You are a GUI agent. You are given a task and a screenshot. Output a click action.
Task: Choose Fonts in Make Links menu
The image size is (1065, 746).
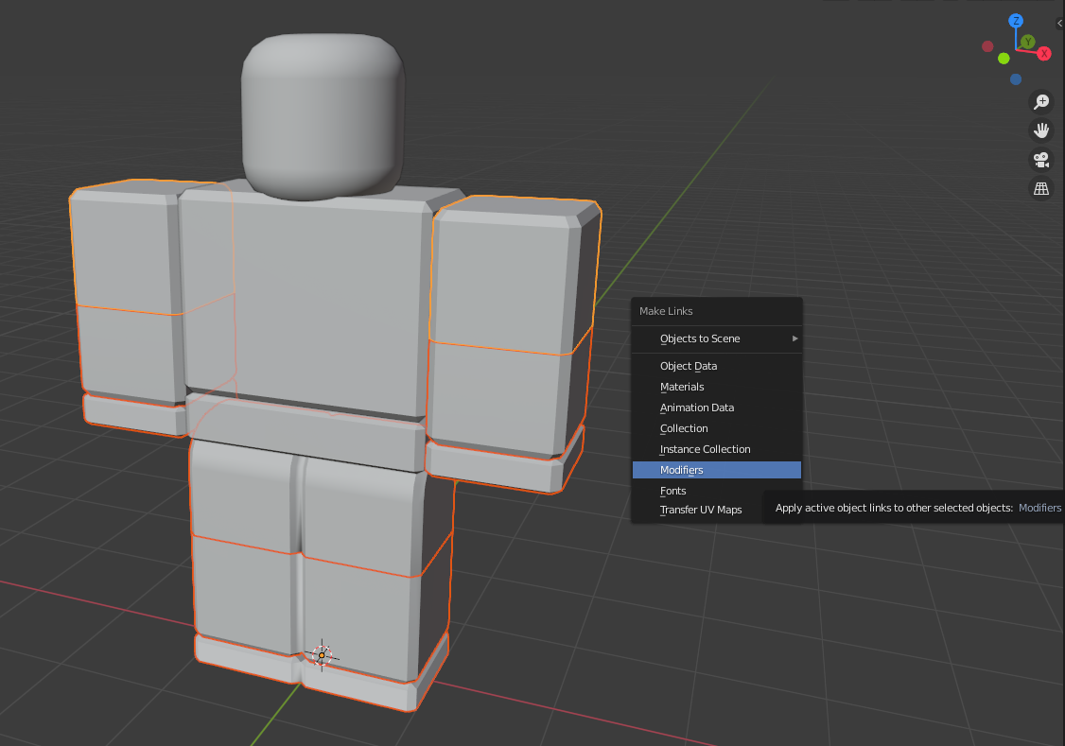(717, 491)
